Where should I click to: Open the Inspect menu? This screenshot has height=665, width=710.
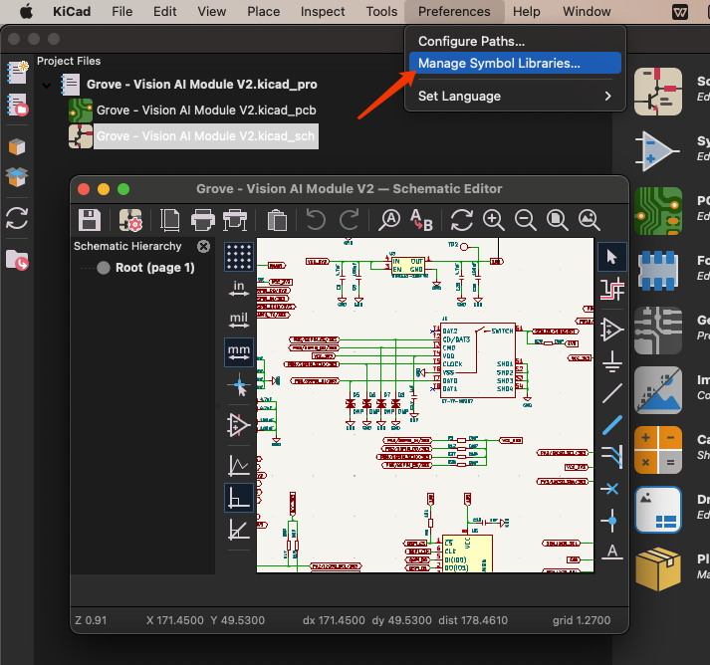click(323, 11)
